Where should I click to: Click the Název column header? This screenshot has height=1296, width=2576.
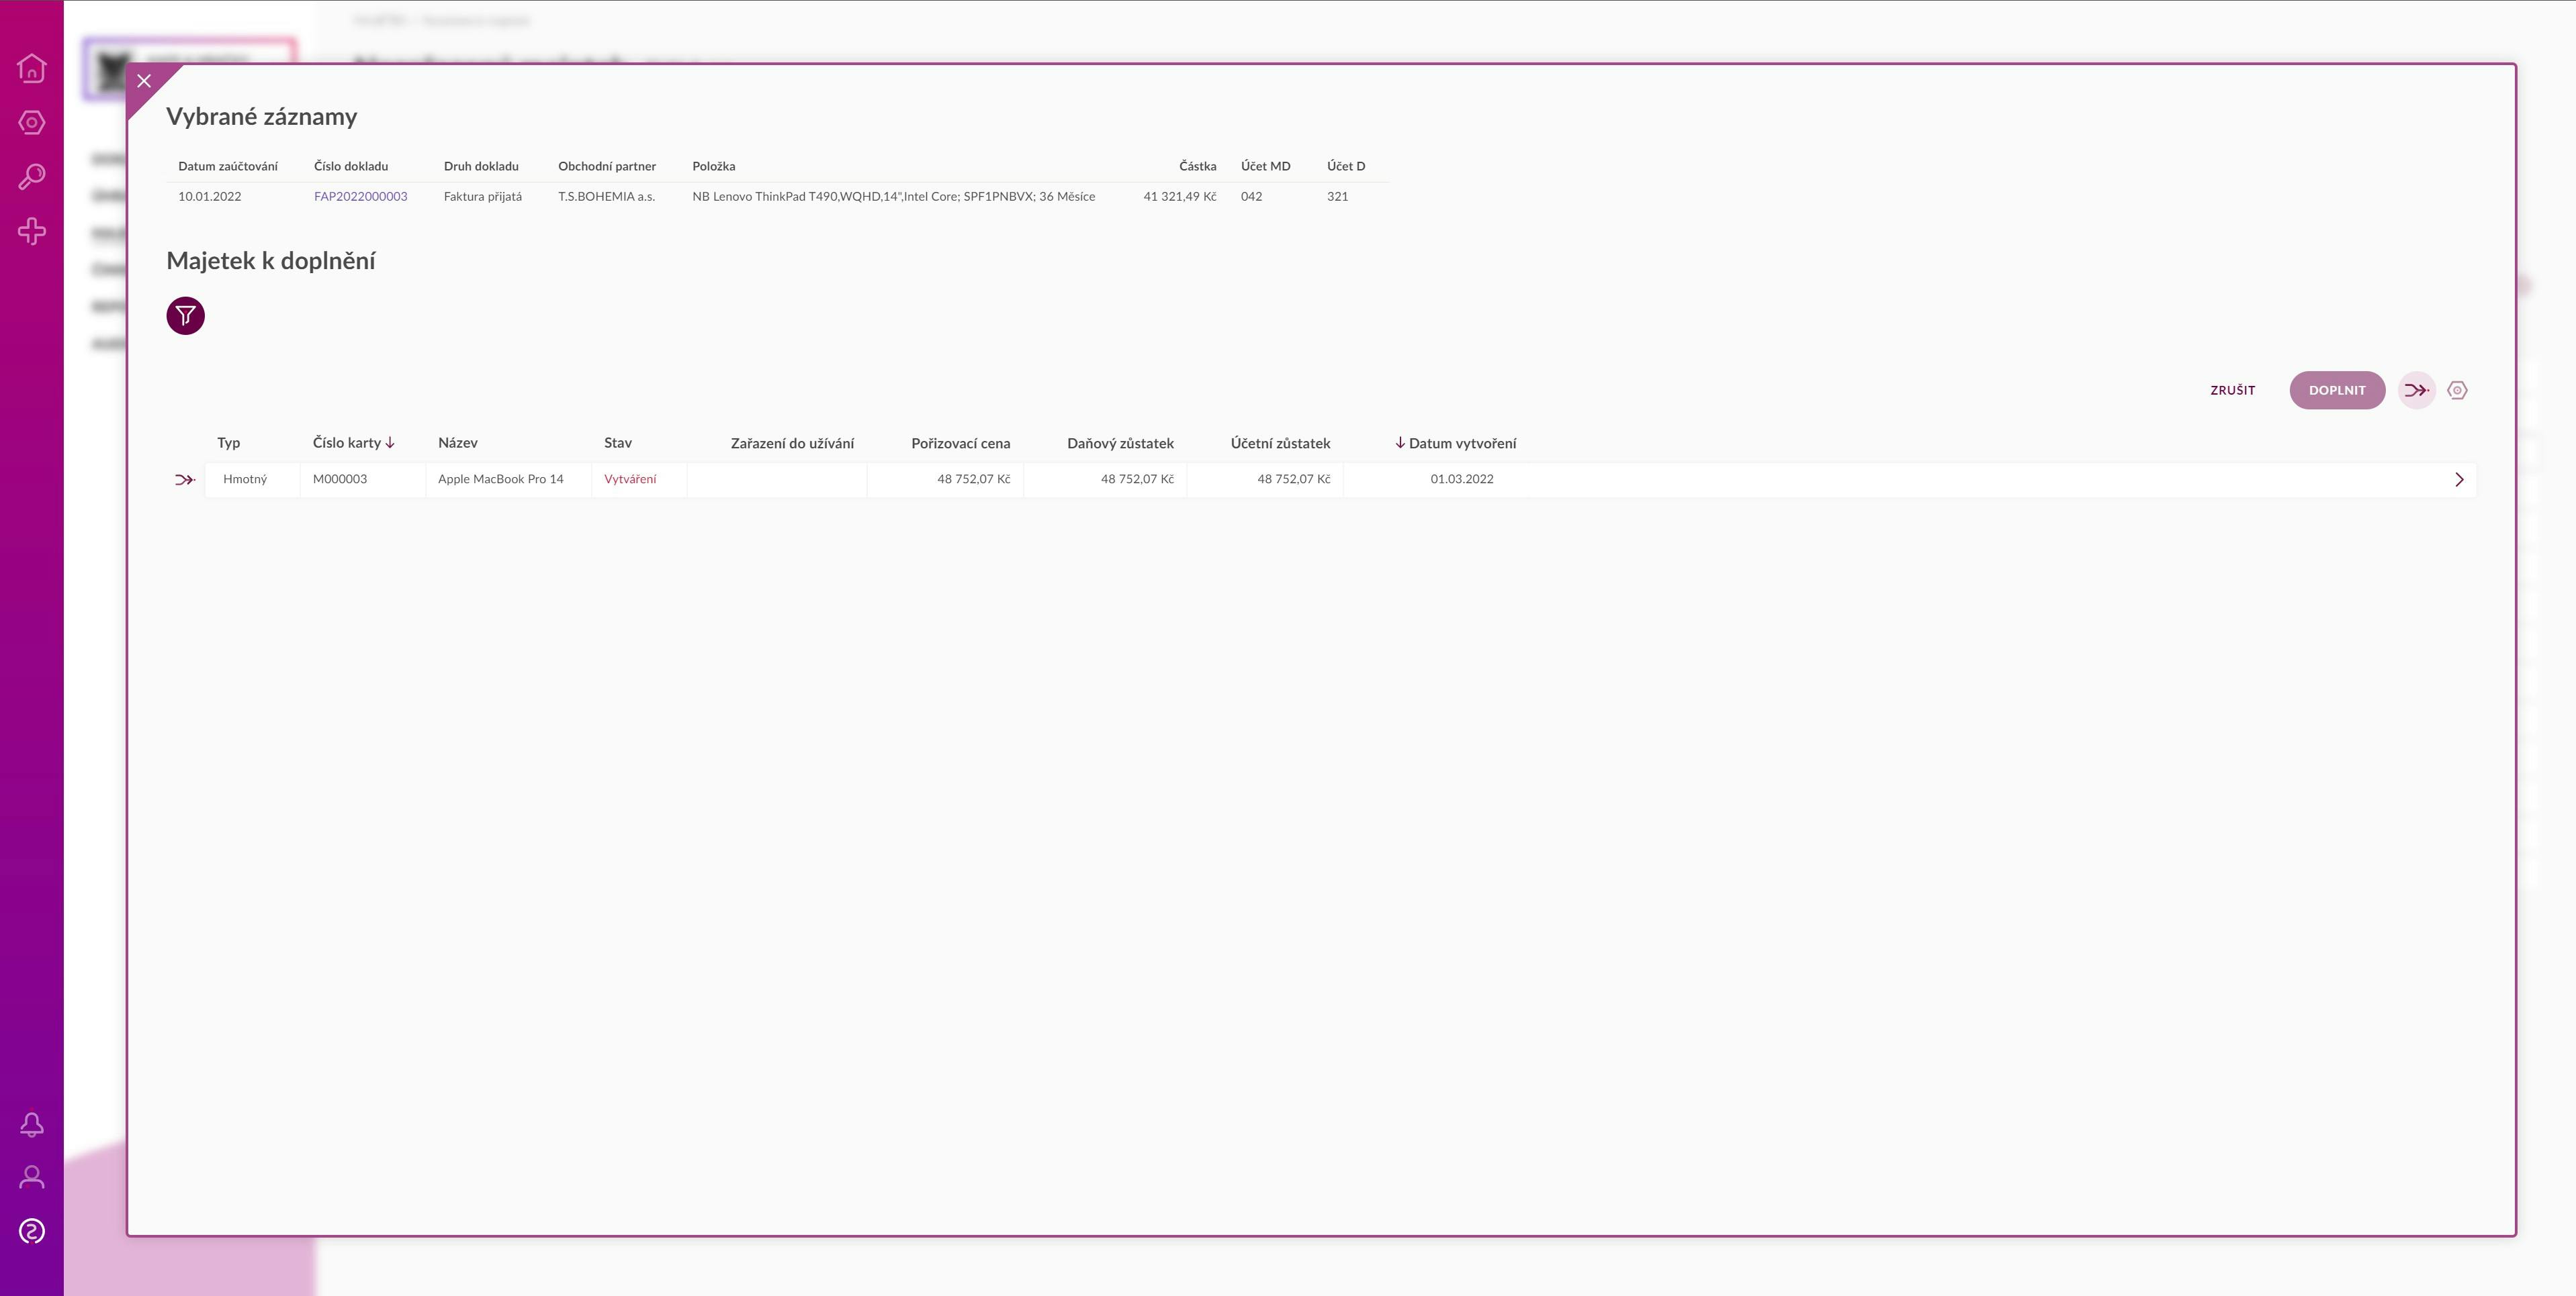pos(458,443)
